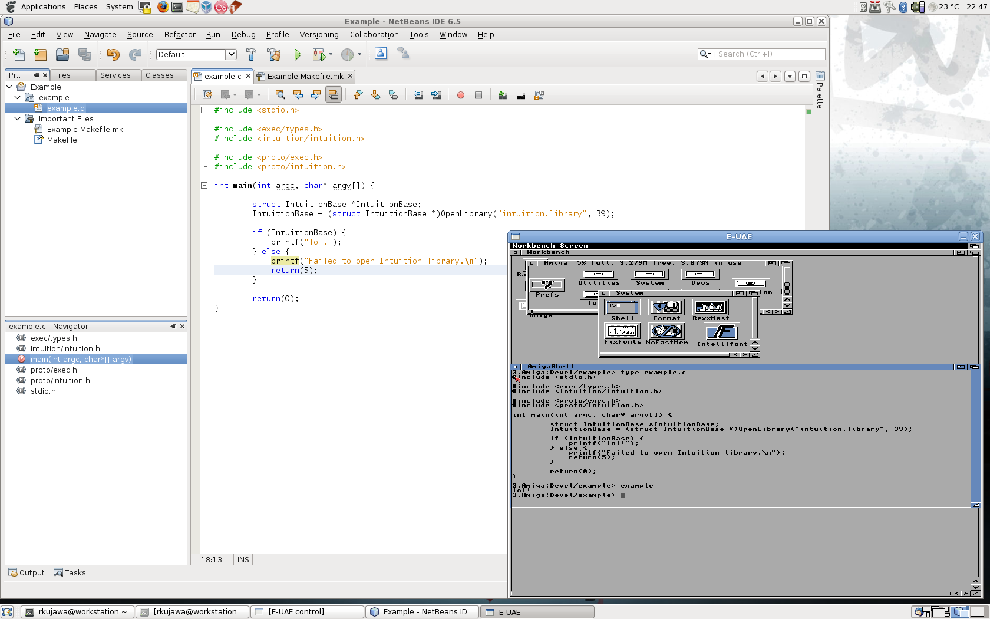Switch to the Example-Makefile.mk editor tab
990x619 pixels.
(305, 76)
